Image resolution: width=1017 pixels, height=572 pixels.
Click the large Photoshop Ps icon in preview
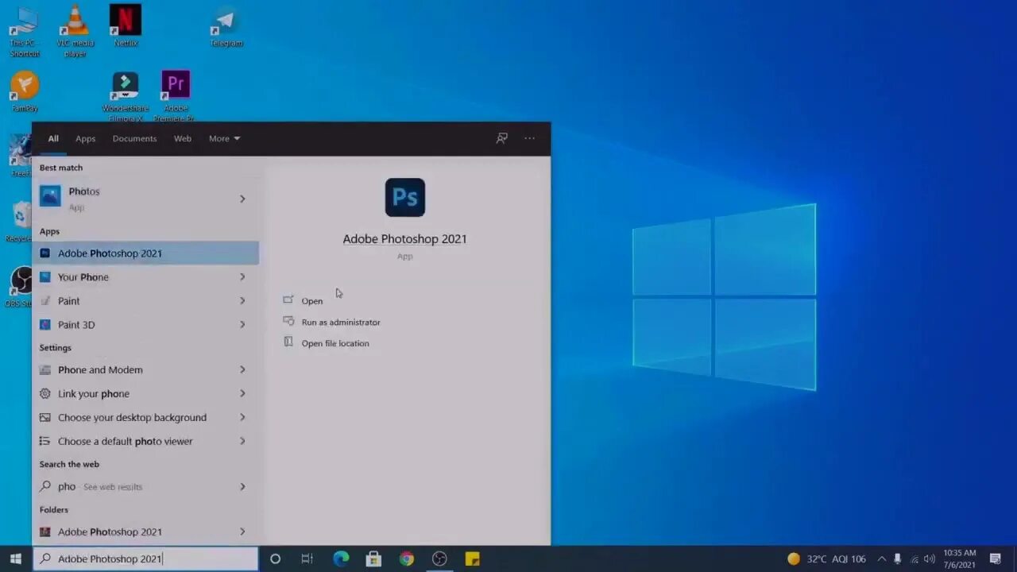[405, 197]
